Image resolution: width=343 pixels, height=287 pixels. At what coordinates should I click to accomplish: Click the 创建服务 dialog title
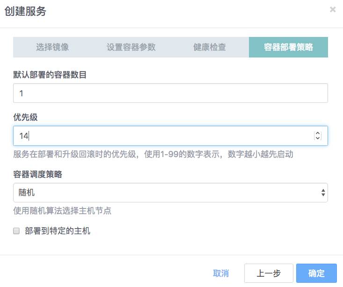(25, 11)
